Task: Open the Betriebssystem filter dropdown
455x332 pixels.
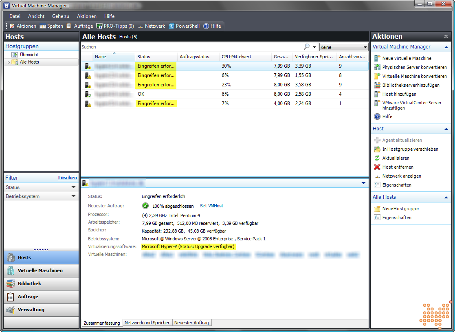Action: 73,196
